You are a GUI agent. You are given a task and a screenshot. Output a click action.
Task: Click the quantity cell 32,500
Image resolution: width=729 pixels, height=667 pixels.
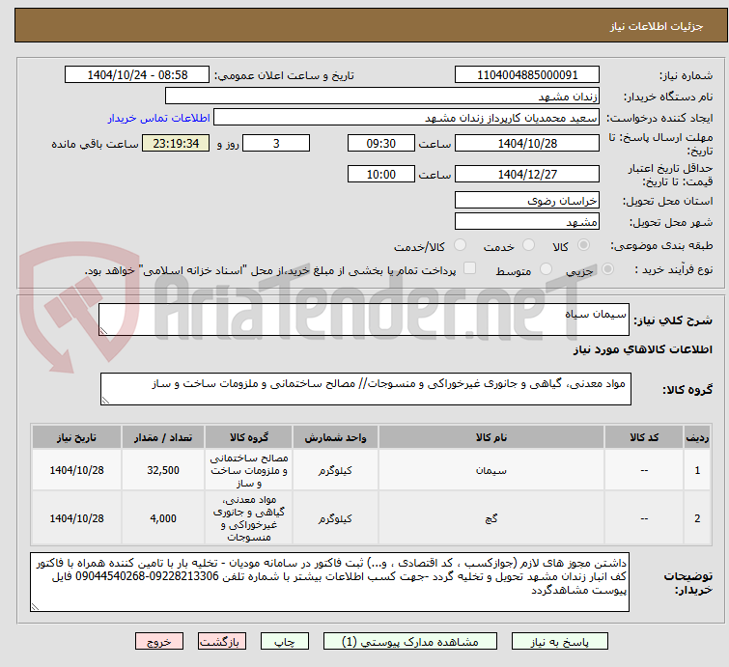coord(163,470)
